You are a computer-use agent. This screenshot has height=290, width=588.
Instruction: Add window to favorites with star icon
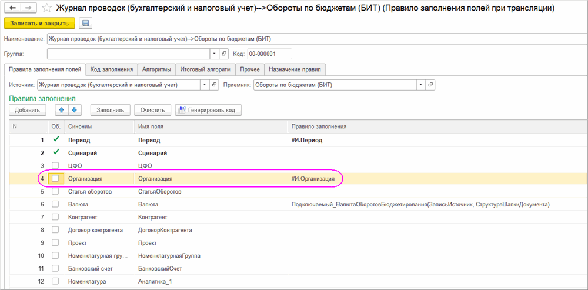tap(46, 8)
